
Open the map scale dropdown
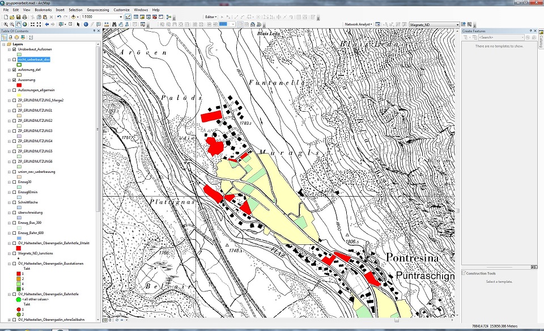coord(121,17)
